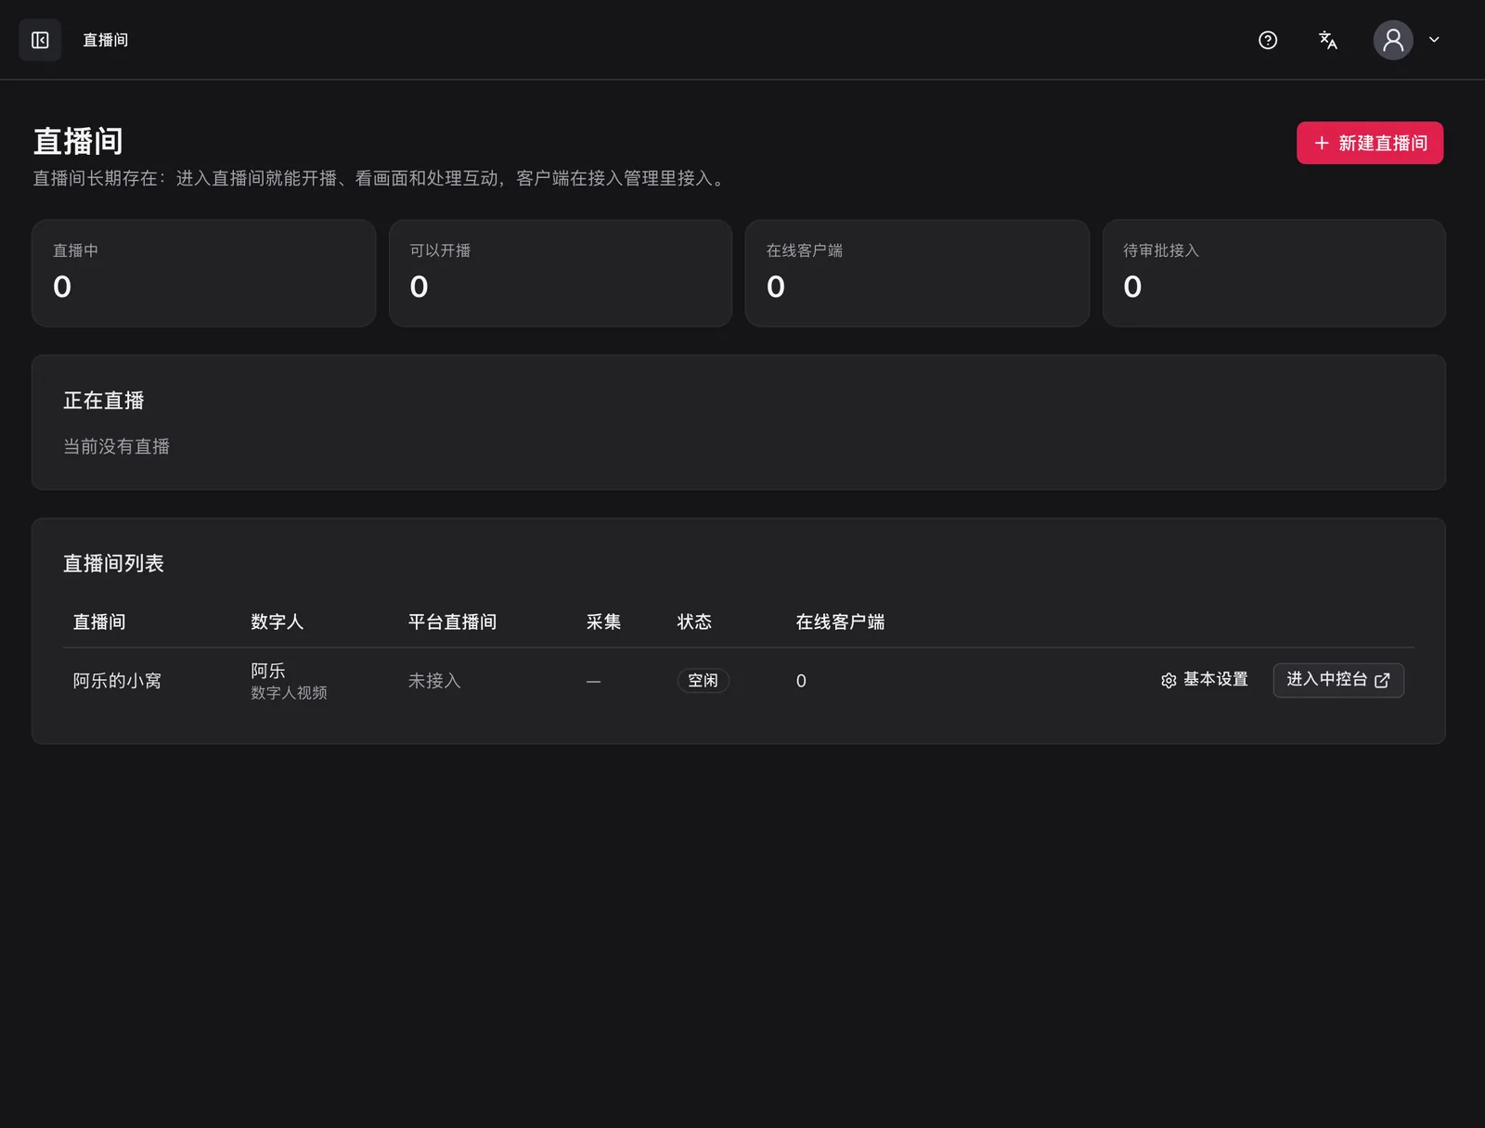The height and width of the screenshot is (1128, 1485).
Task: Click the 数字人视频 subtitle text
Action: (289, 693)
